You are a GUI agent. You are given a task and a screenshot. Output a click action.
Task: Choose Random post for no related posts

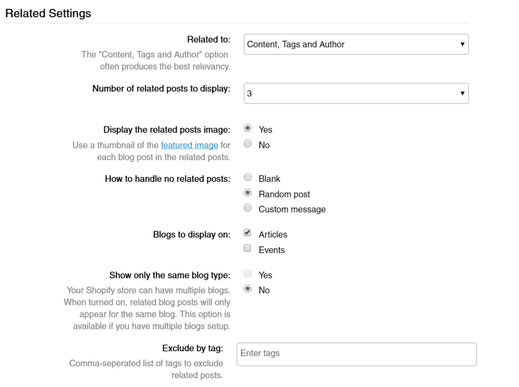(247, 193)
